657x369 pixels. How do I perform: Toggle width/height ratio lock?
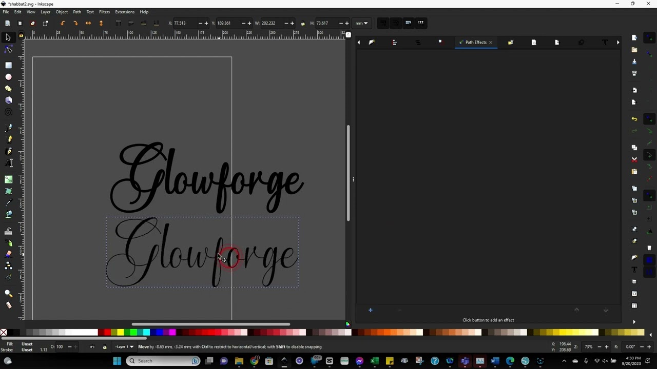[302, 23]
